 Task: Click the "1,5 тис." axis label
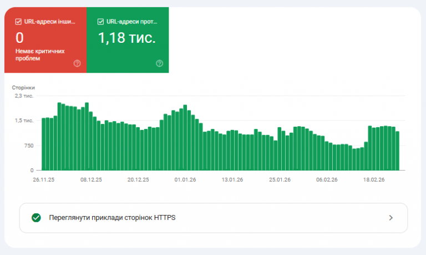pyautogui.click(x=24, y=121)
